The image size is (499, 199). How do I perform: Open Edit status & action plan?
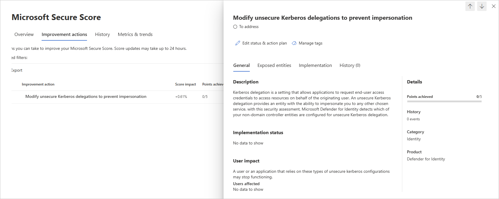264,43
